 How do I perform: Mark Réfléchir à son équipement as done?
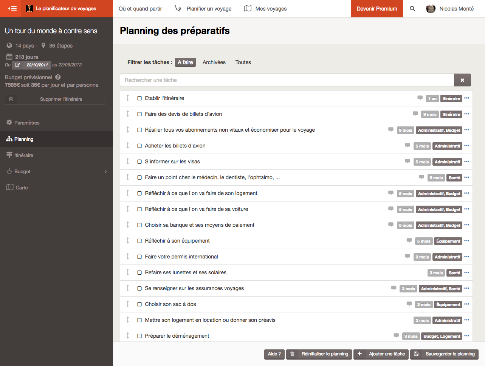[x=139, y=241]
